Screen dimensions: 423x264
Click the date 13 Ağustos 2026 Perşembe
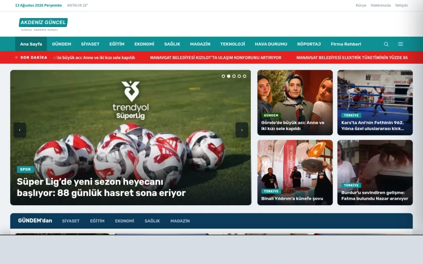coord(38,5)
